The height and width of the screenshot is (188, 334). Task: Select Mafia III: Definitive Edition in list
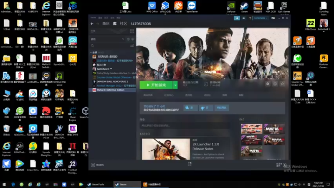click(x=112, y=90)
